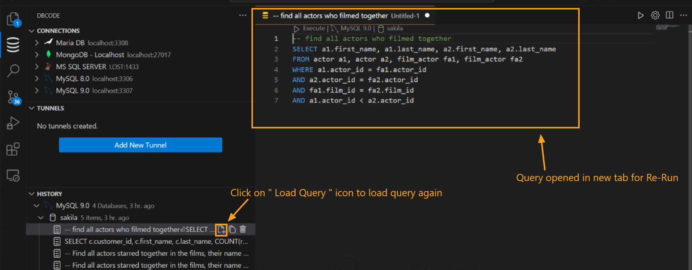Open the Explorer view in activity bar
Screen dimensions: 692x270
click(13, 19)
